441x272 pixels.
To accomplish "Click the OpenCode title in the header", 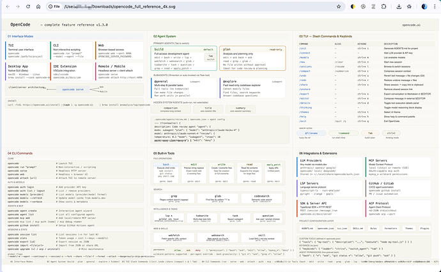I will [20, 25].
